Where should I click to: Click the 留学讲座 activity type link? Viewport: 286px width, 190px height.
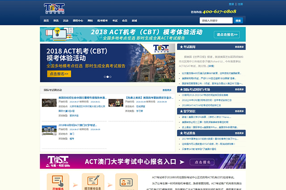[74, 116]
